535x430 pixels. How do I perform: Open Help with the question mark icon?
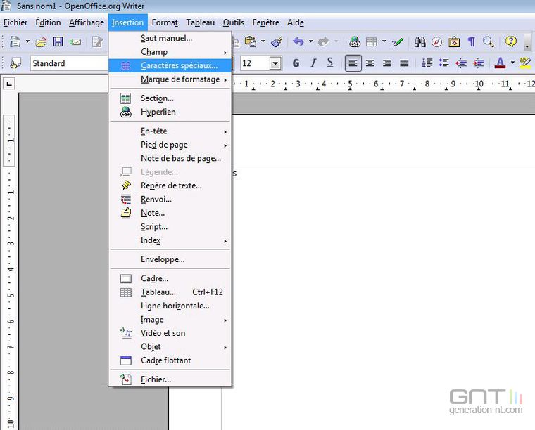pyautogui.click(x=511, y=41)
